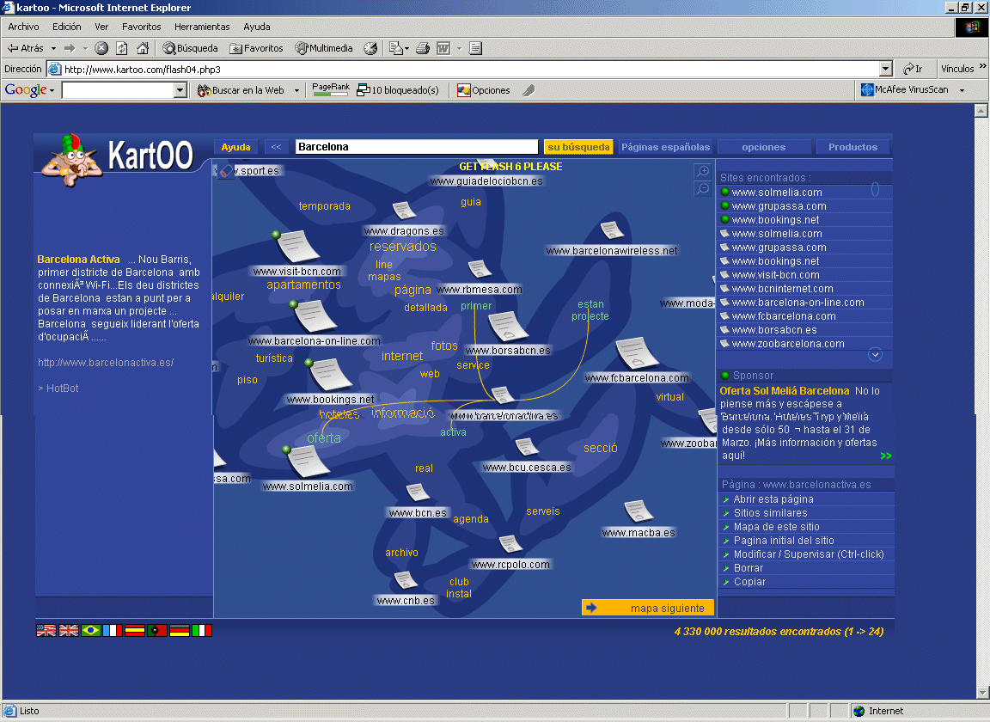Click the www.fcbarcelona.com page icon on map
Screen dimensions: 990x722
coord(637,354)
